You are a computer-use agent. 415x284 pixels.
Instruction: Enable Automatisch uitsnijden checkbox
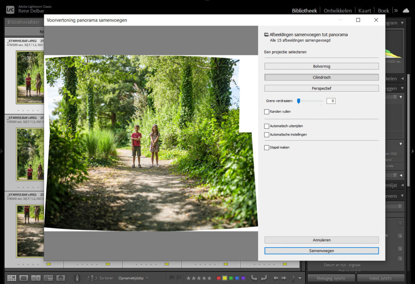[267, 126]
